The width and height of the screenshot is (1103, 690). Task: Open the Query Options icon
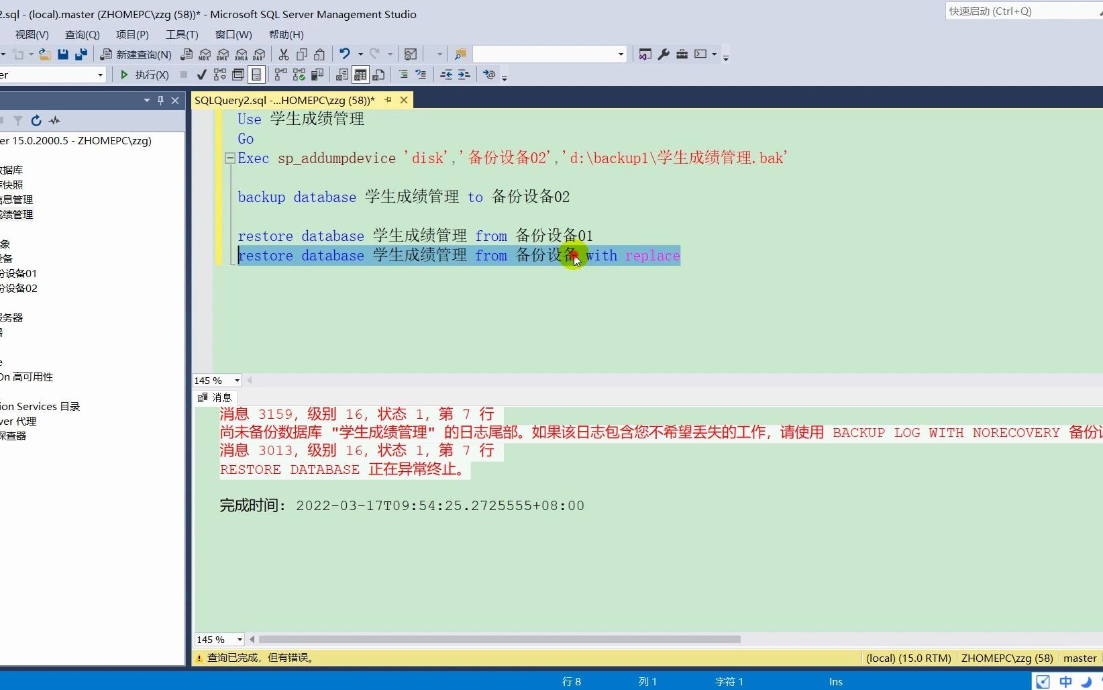238,75
